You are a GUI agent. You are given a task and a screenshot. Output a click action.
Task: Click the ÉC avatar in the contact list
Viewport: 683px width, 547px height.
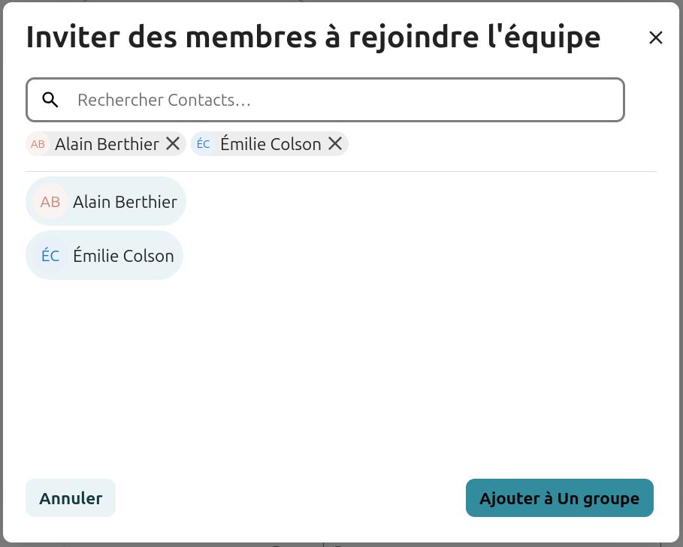pos(50,256)
